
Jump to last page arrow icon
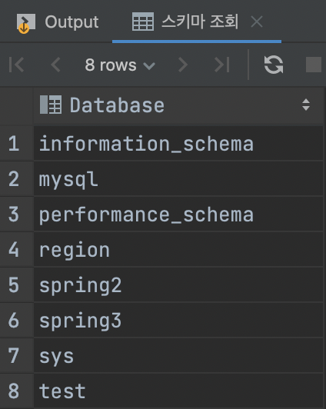221,65
